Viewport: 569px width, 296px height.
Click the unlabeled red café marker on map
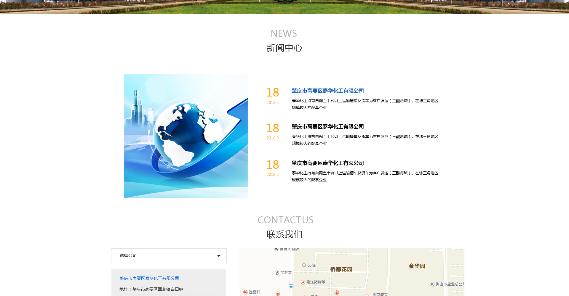(278, 294)
